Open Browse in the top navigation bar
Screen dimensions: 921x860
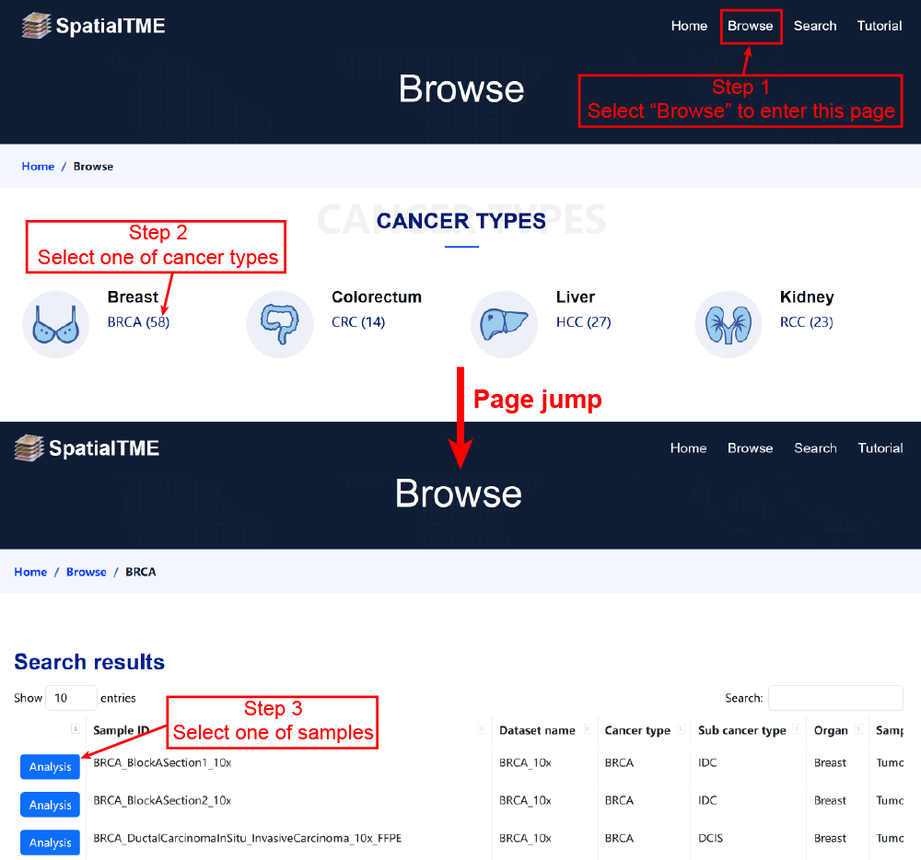coord(750,26)
